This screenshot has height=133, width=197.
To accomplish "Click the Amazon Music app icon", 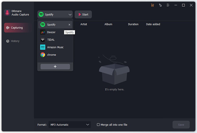I will point(43,47).
